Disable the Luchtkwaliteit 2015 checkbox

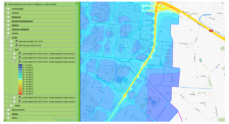coord(15,62)
